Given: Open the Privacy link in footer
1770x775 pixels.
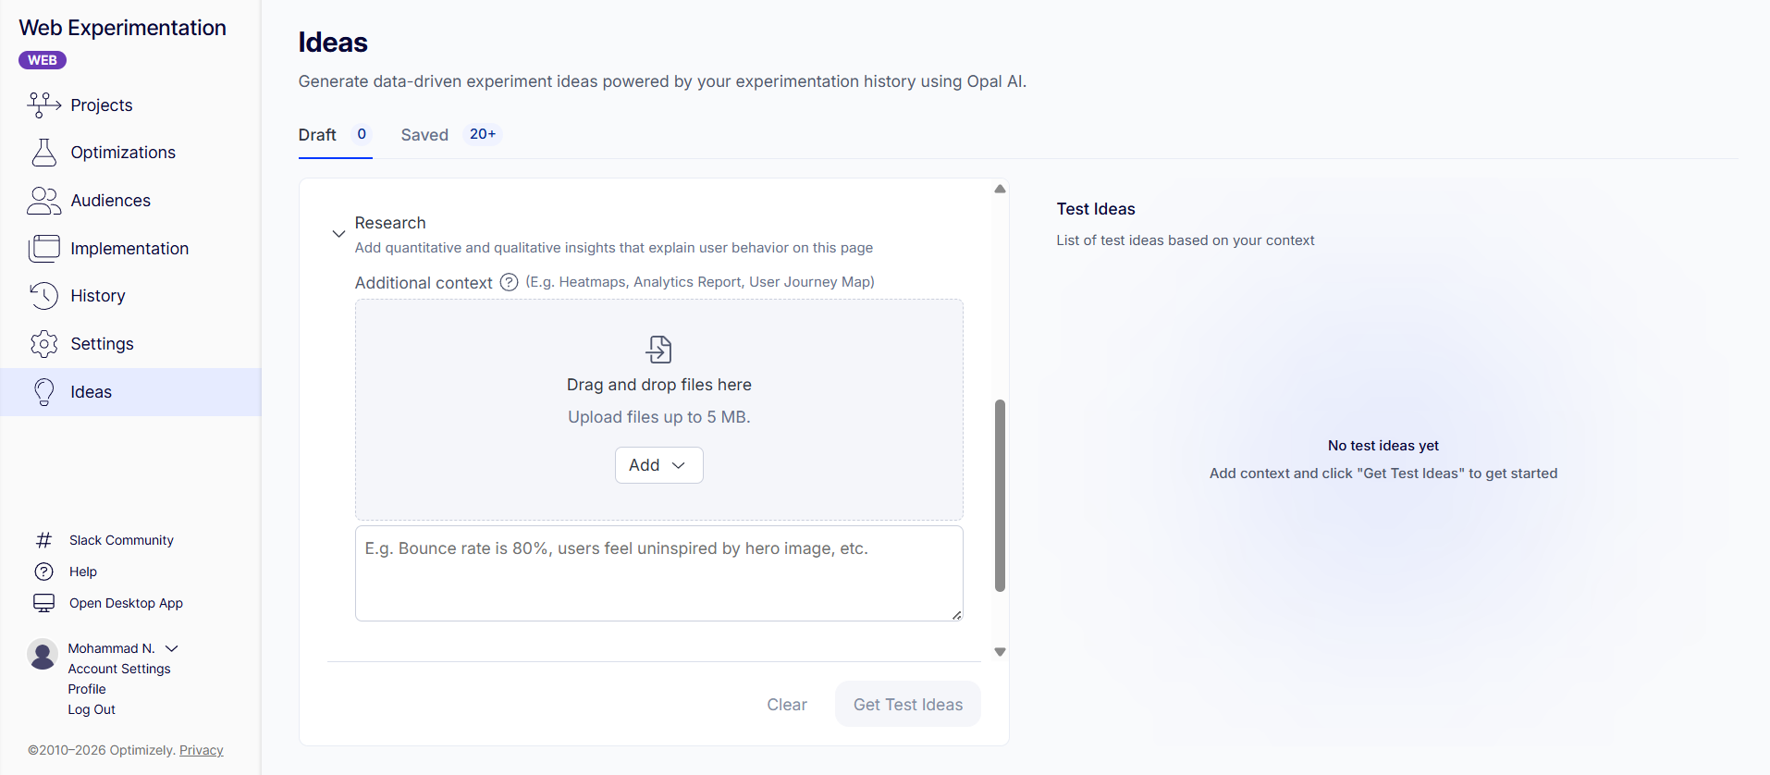Looking at the screenshot, I should coord(201,750).
